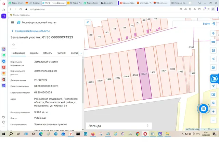219x142 pixels.
Task: Open Windows taskbar search
Action: click(11, 134)
